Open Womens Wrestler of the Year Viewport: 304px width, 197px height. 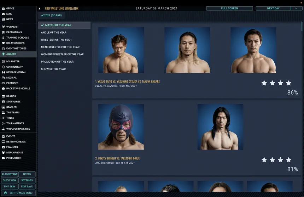(62, 55)
